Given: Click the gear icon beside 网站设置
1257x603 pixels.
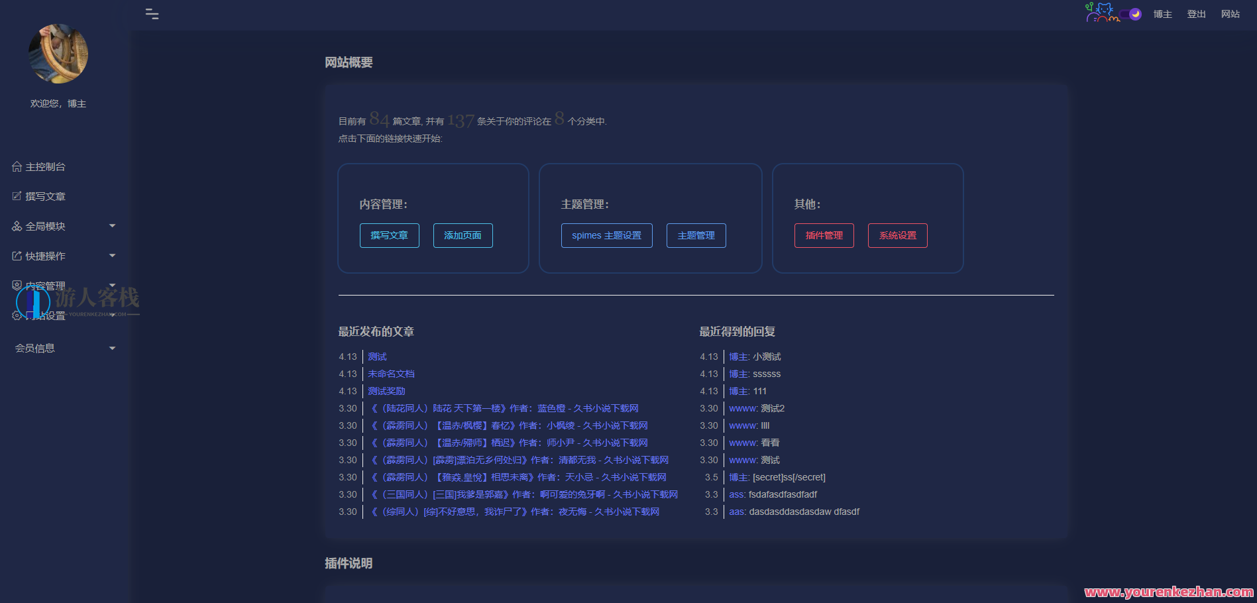Looking at the screenshot, I should click(17, 316).
